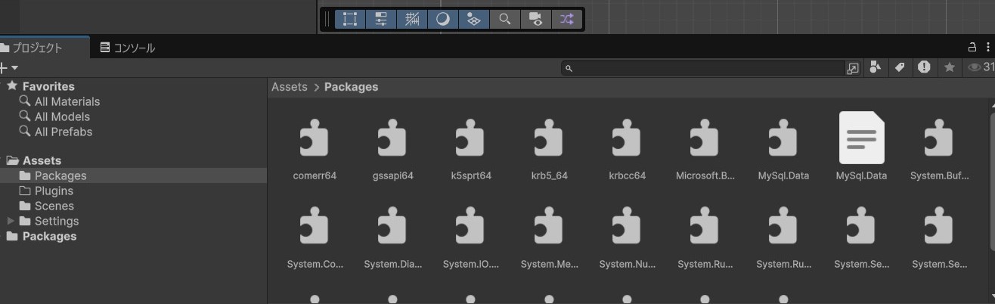The image size is (995, 304).
Task: Click Search by Label tag icon
Action: pos(900,67)
